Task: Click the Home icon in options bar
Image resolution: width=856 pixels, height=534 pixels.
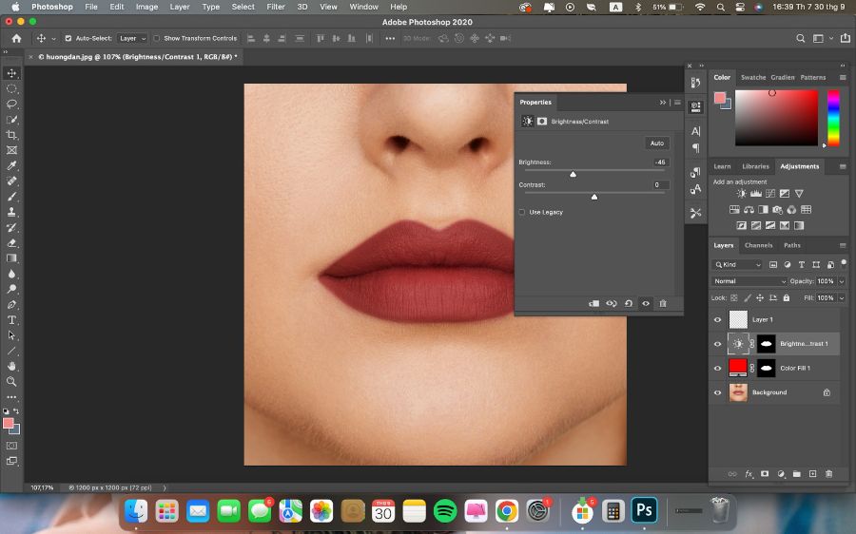Action: (16, 38)
